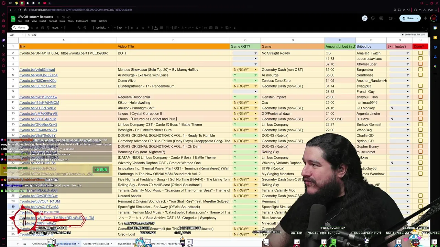The image size is (440, 247).
Task: Open Song Bridbe list tab menu arrow
Action: 78,244
